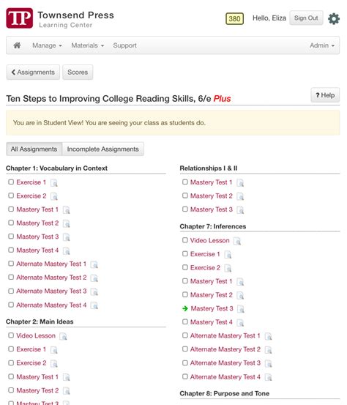Open the Materials dropdown menu
Screen dimensions: 347x405
pos(88,45)
